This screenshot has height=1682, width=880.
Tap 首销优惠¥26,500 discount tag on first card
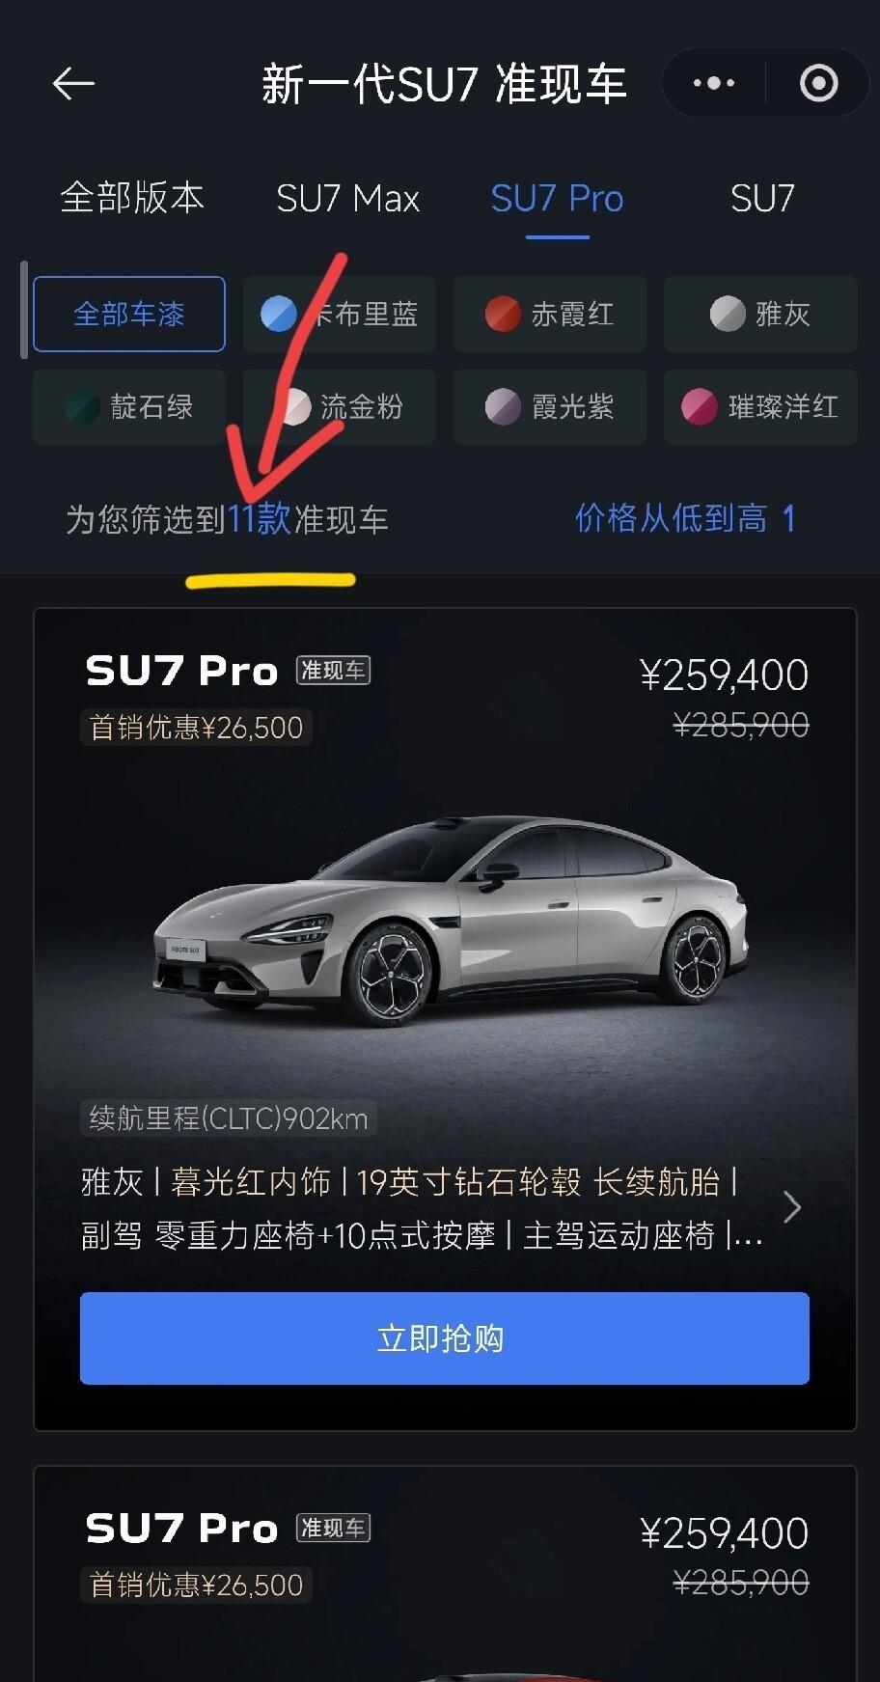[x=196, y=727]
